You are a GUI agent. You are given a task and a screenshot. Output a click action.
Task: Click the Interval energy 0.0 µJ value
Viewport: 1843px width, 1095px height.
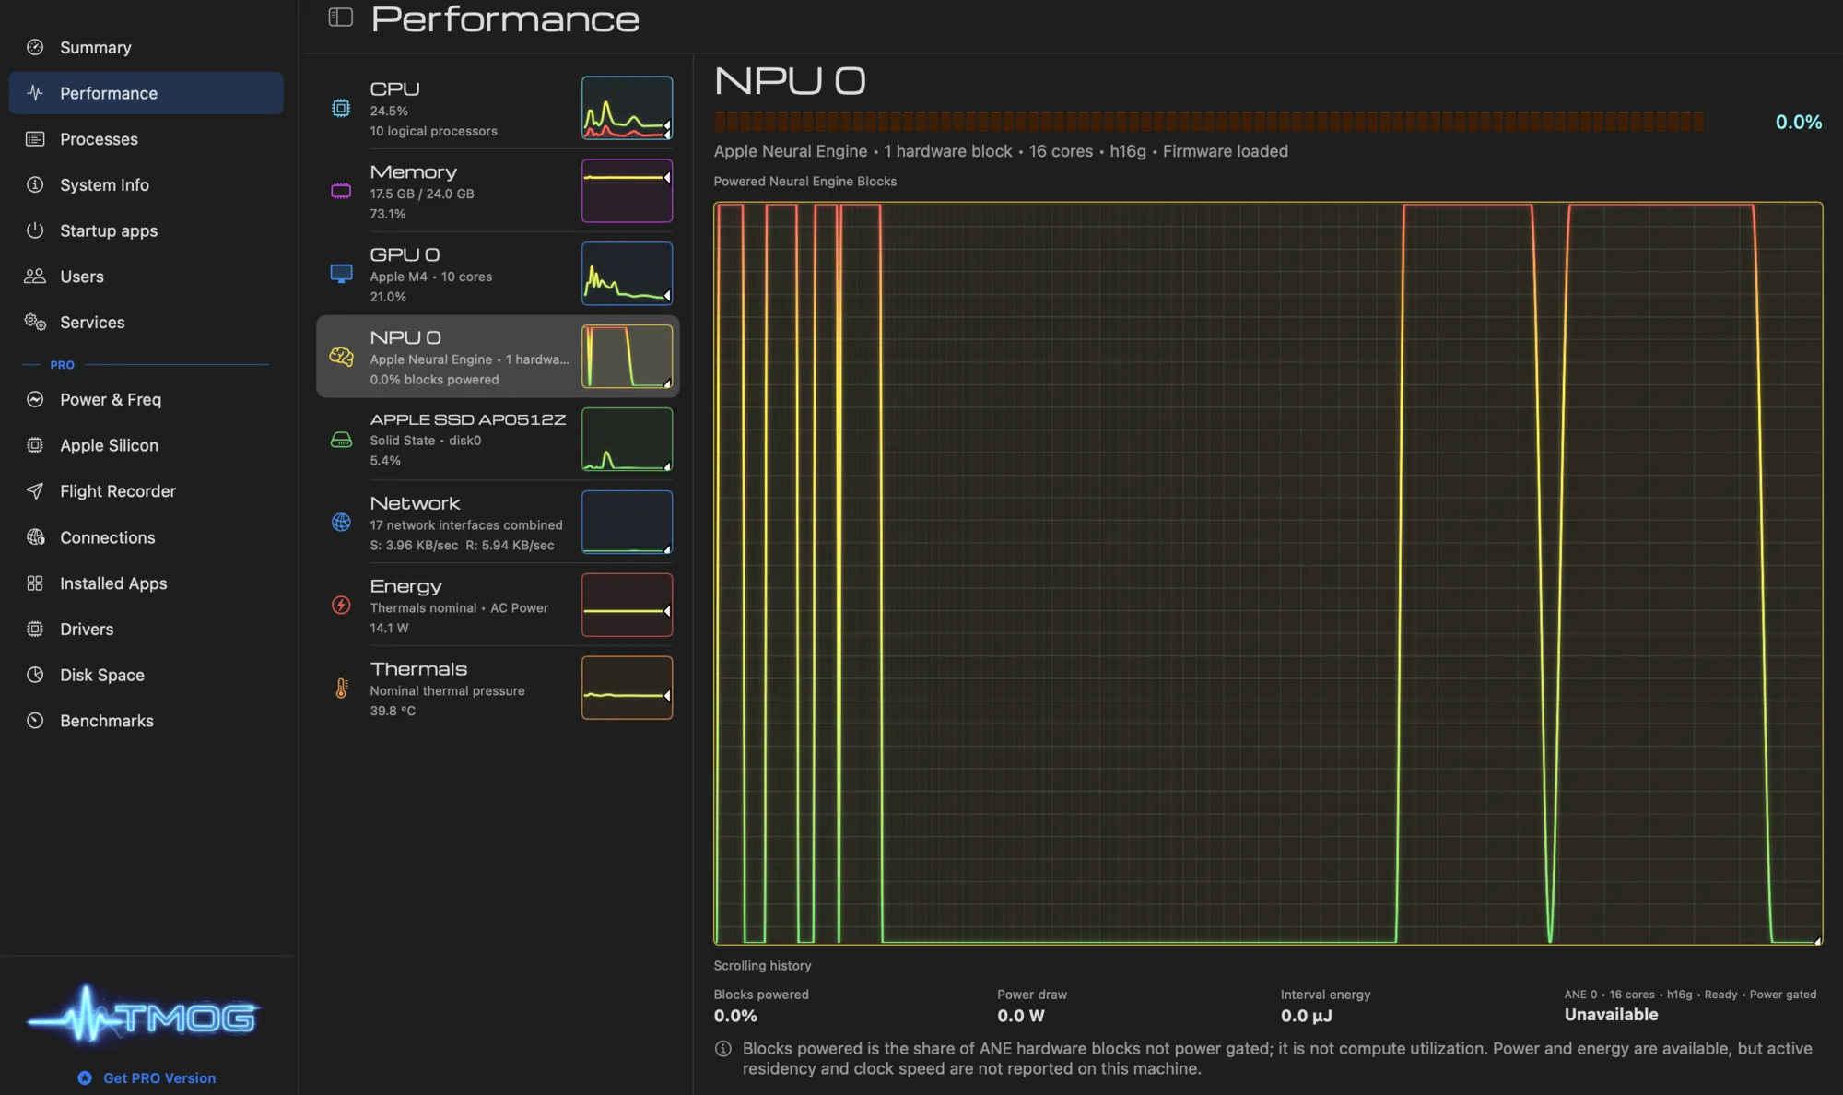1307,1016
